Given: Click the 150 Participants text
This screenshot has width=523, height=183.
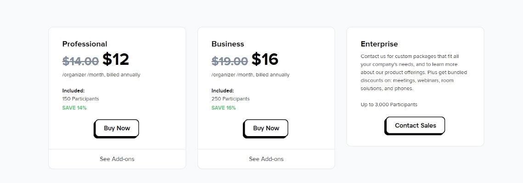Looking at the screenshot, I should tap(81, 99).
